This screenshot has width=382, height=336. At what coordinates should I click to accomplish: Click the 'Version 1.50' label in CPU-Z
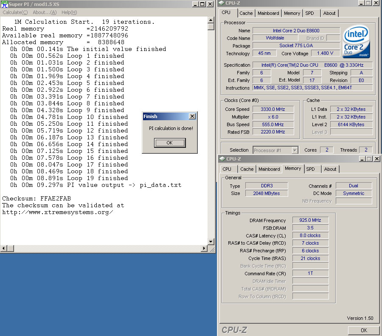click(360, 318)
